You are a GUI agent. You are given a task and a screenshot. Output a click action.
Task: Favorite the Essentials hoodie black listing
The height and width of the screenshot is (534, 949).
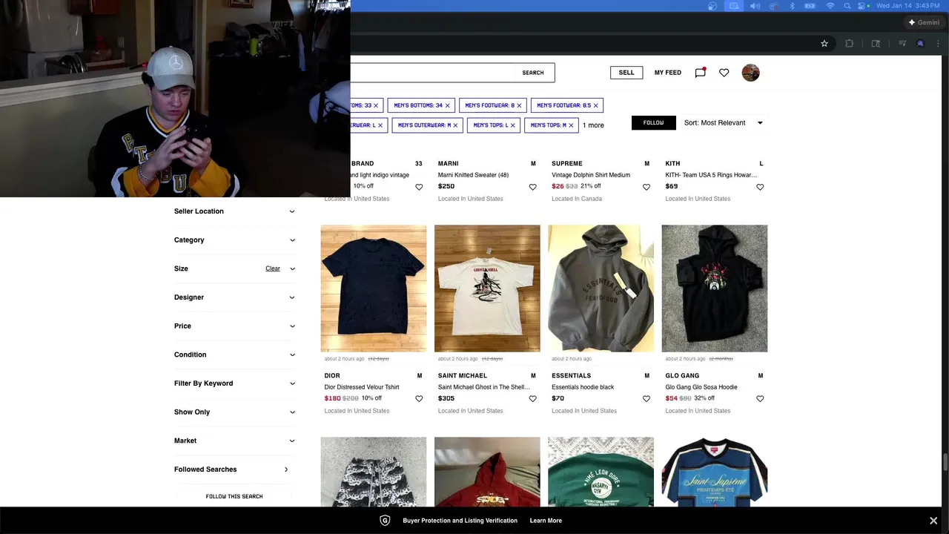coord(647,399)
